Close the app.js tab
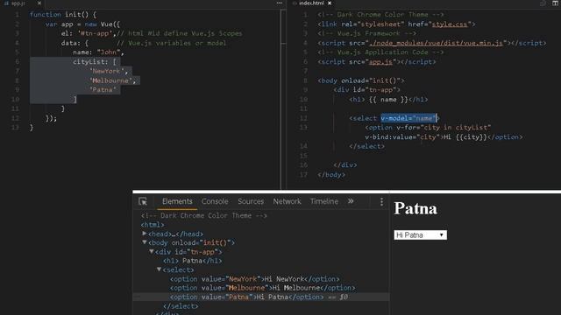 tap(39, 3)
